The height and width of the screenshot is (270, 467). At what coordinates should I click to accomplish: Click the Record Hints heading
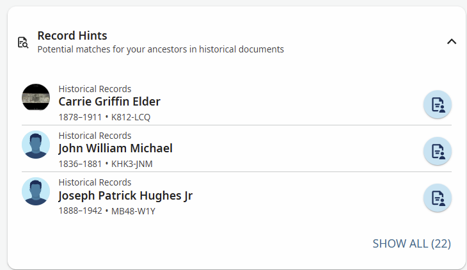pyautogui.click(x=72, y=36)
